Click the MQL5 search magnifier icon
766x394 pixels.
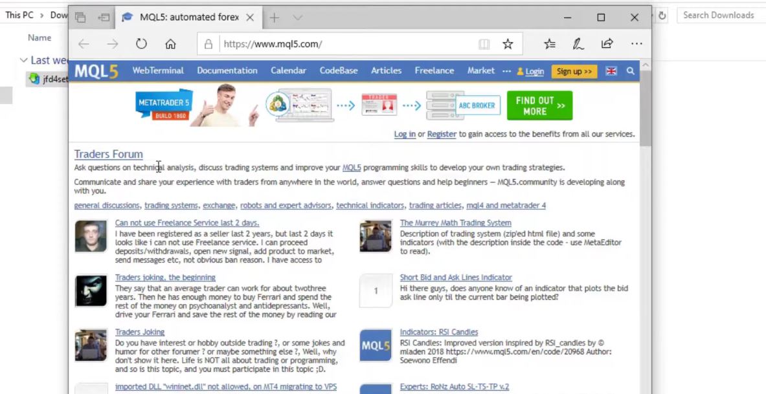tap(630, 71)
